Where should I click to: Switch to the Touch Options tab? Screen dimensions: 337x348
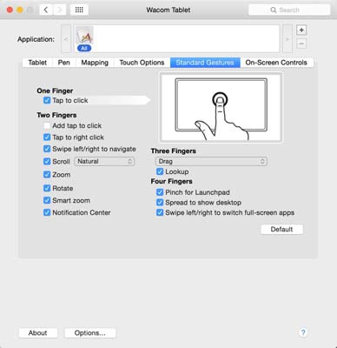click(142, 63)
